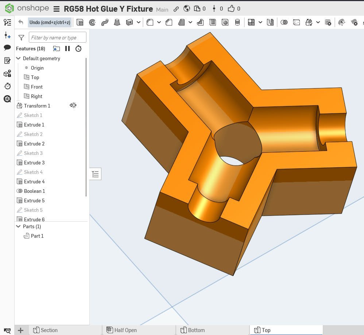Click the feature list vertical scrollbar
364x335 pixels.
86,128
